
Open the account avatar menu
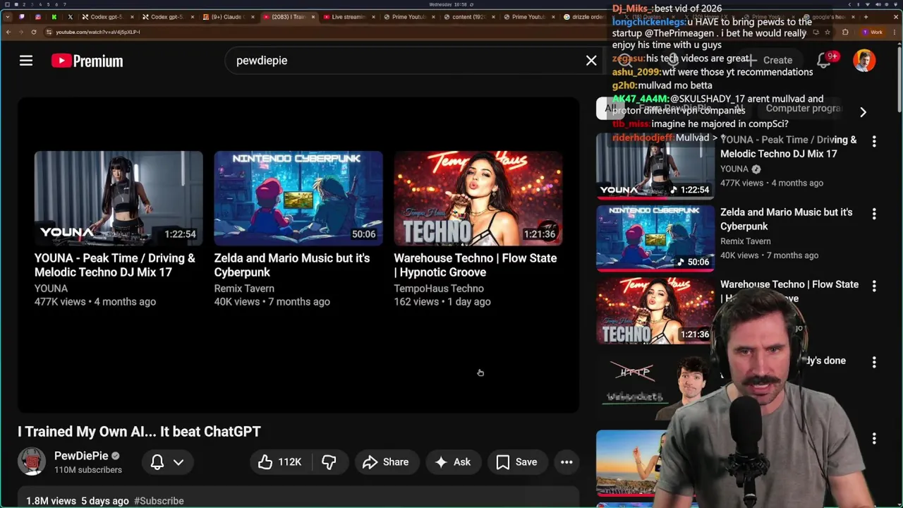point(864,60)
